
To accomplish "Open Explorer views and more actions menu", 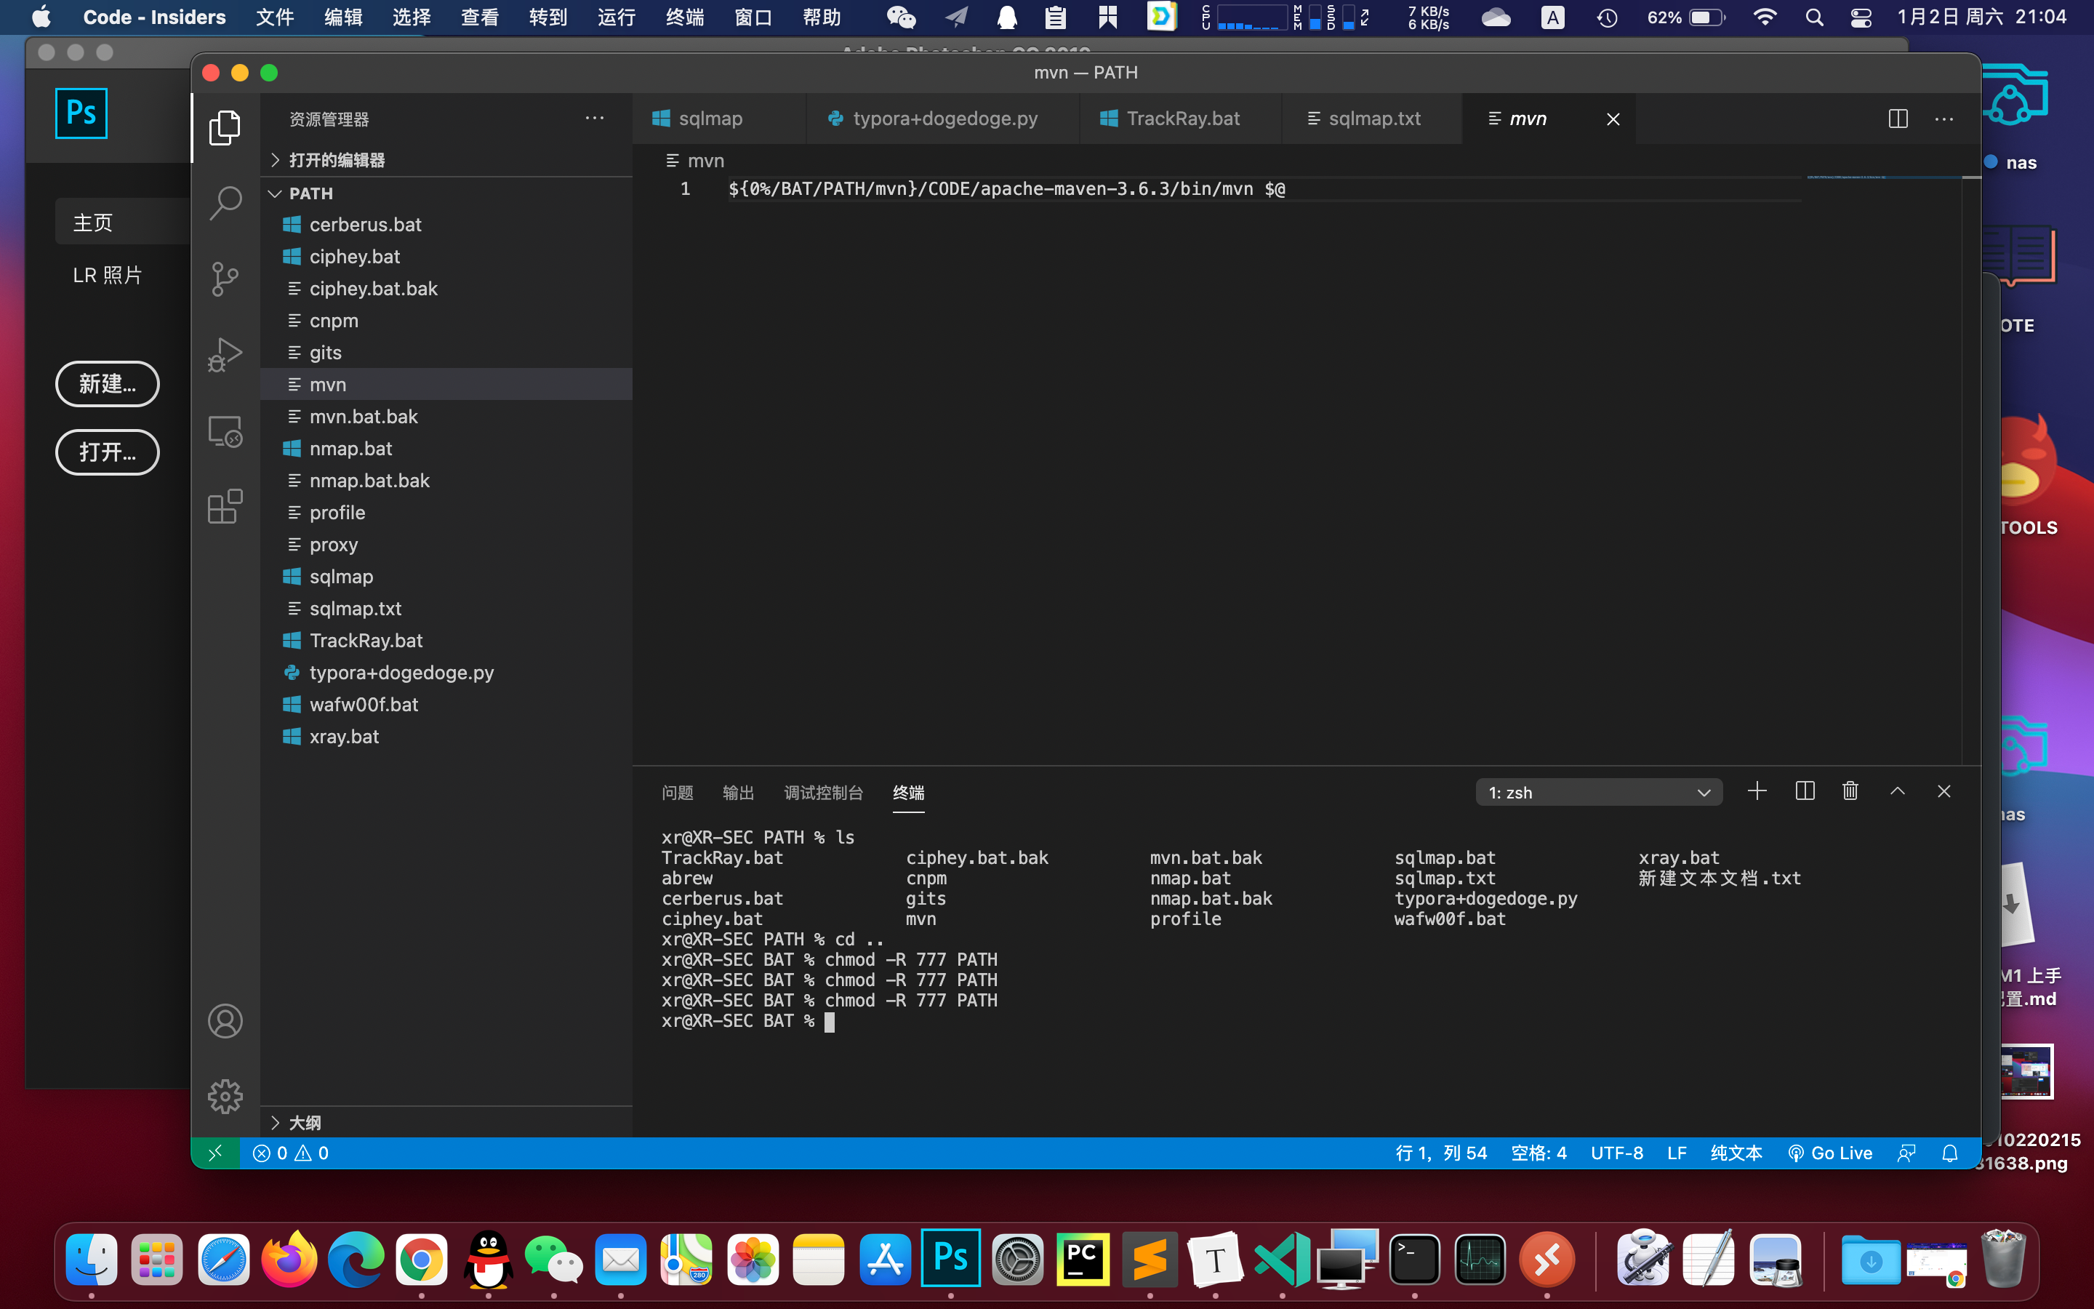I will [595, 119].
